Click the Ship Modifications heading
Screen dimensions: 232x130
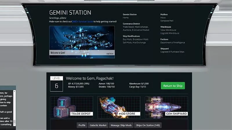pyautogui.click(x=131, y=36)
